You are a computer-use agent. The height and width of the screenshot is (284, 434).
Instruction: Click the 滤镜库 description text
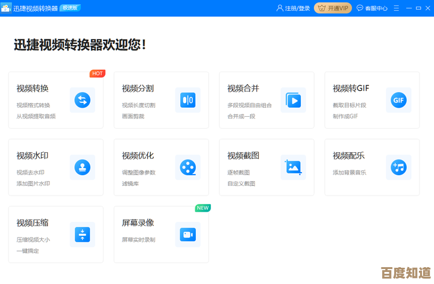[x=130, y=184]
